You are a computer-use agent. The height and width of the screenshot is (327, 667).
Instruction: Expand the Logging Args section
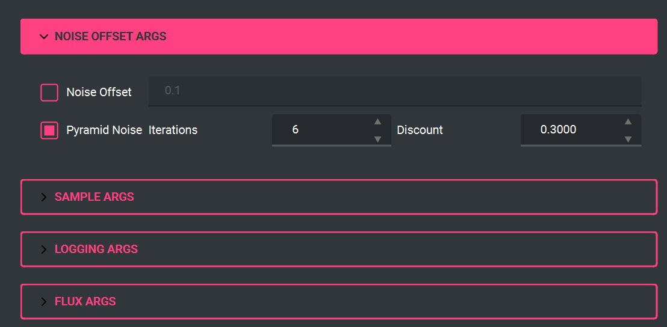point(96,249)
